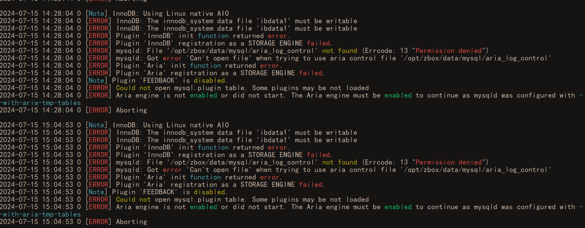
Task: Click the 'FEEDBACK' plugin name at 14:28:04
Action: (x=159, y=81)
